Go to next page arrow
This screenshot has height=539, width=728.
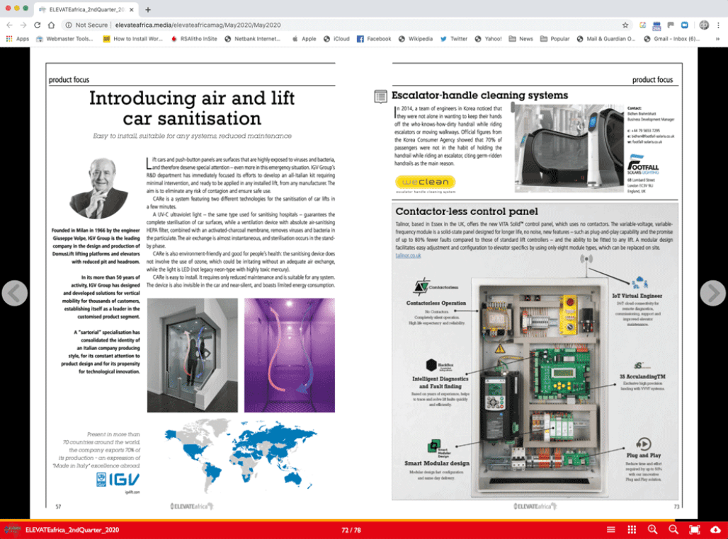click(x=712, y=293)
